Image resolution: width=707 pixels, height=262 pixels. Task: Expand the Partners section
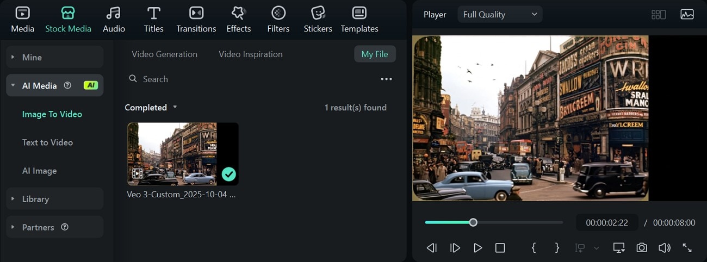coord(54,227)
